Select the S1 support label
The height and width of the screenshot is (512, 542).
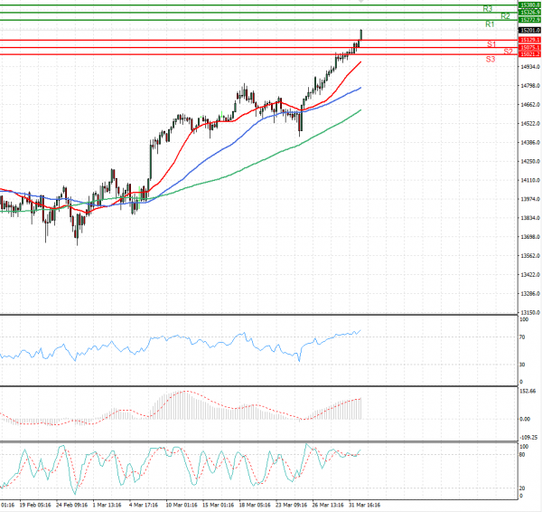coord(491,44)
